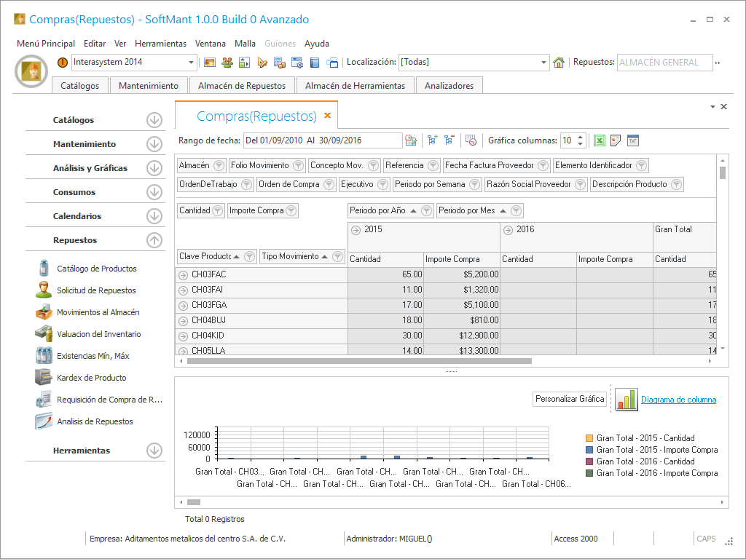Image resolution: width=746 pixels, height=559 pixels.
Task: Open the Localización dropdown
Action: pos(543,63)
